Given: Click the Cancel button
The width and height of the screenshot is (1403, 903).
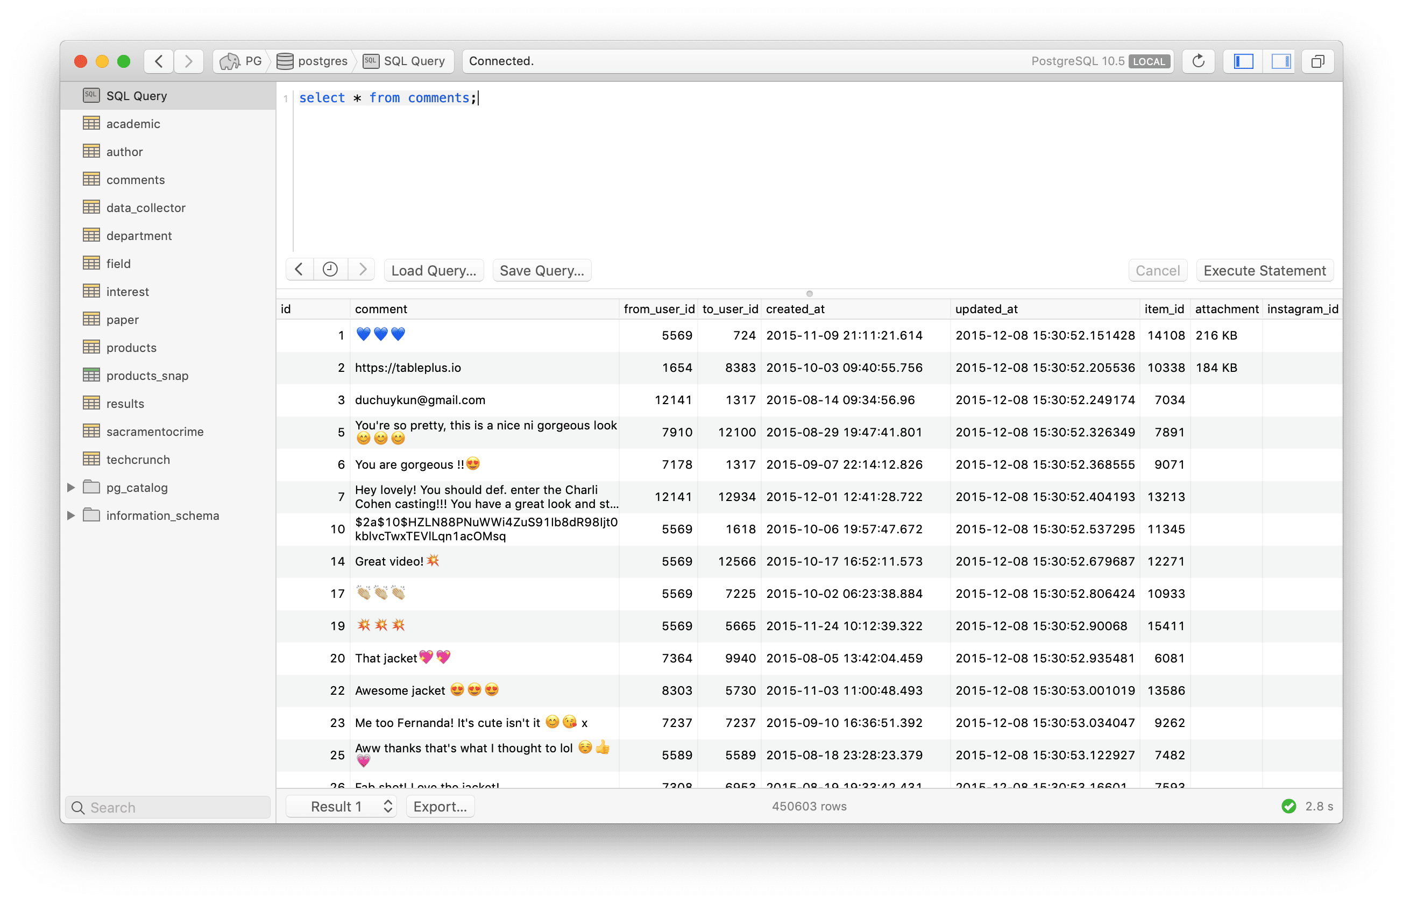Looking at the screenshot, I should click(1158, 270).
